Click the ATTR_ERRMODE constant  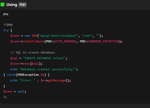tap(65, 41)
